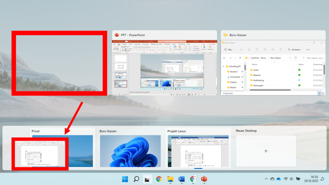
Task: Toggle the Task View taskbar button
Action: click(148, 179)
